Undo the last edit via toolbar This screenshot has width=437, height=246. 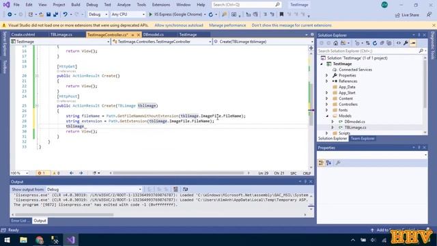[65, 14]
